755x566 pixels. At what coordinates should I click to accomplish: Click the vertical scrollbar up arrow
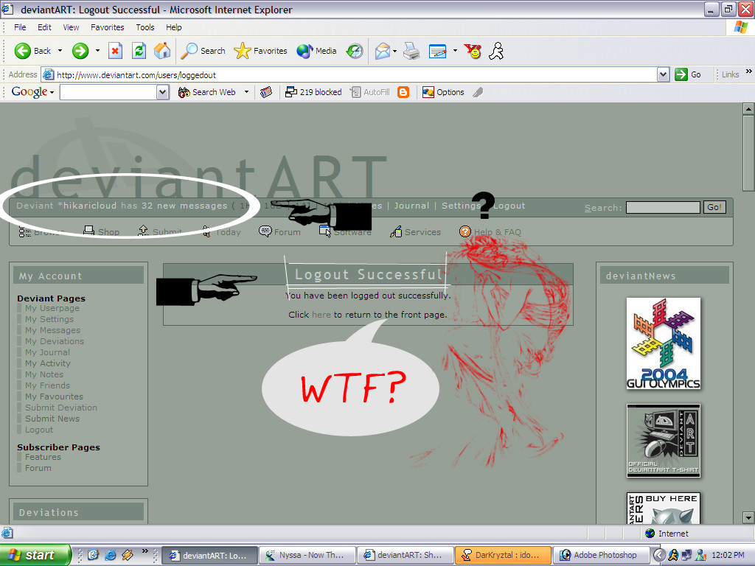coord(748,109)
